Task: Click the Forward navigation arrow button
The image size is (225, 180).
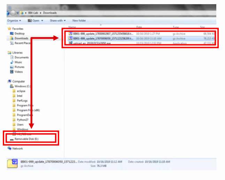Action: (x=13, y=13)
